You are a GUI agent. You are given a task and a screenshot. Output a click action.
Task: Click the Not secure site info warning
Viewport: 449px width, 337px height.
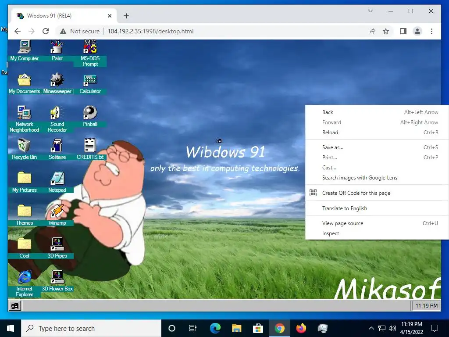(80, 31)
